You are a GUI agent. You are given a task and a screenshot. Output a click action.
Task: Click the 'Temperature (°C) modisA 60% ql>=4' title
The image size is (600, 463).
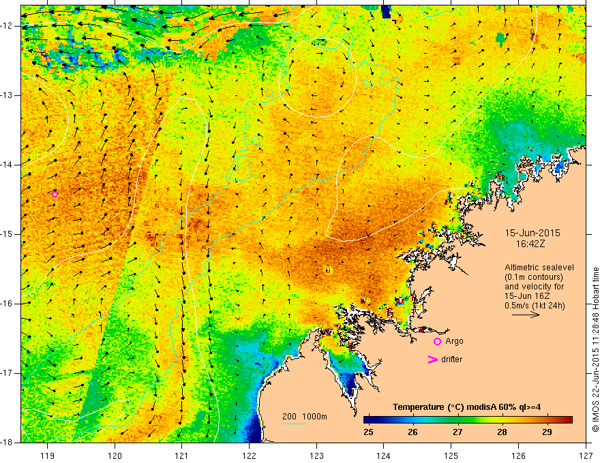(466, 407)
